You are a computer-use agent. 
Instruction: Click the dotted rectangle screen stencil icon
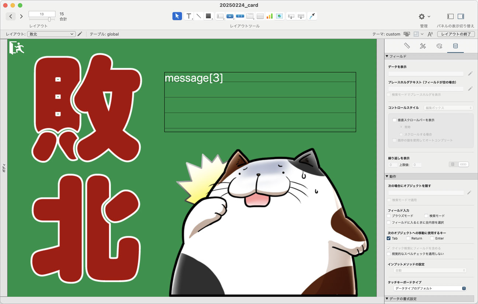[416, 34]
